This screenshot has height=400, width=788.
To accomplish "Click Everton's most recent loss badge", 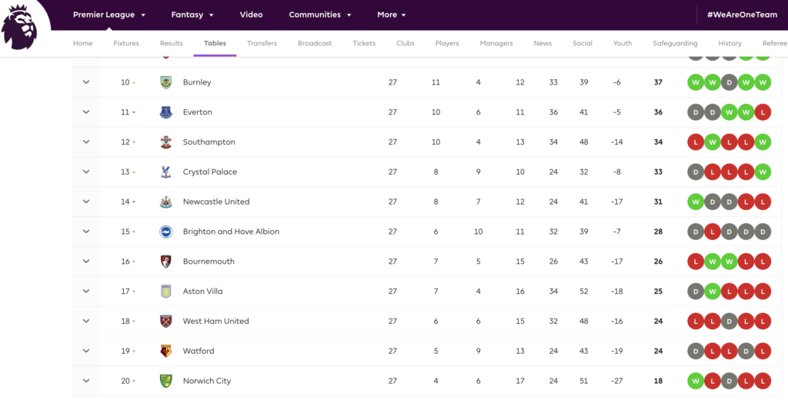I will point(763,112).
